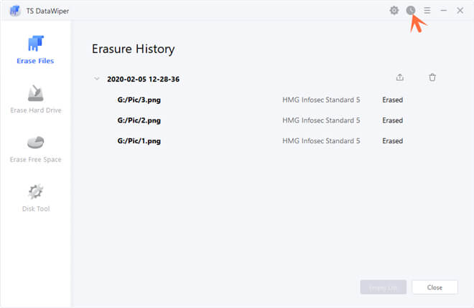Click the erasure history clock icon
Viewport: 474px width, 308px height.
point(411,11)
